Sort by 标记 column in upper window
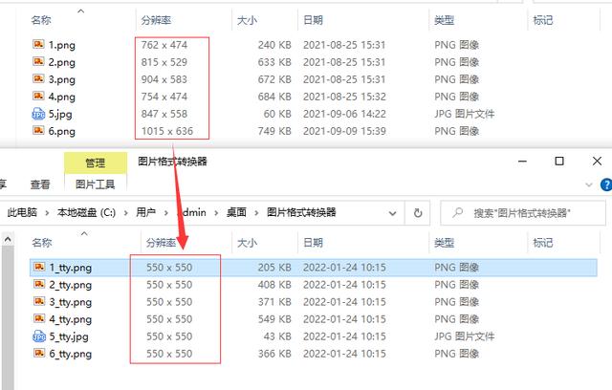Image resolution: width=612 pixels, height=390 pixels. tap(543, 20)
